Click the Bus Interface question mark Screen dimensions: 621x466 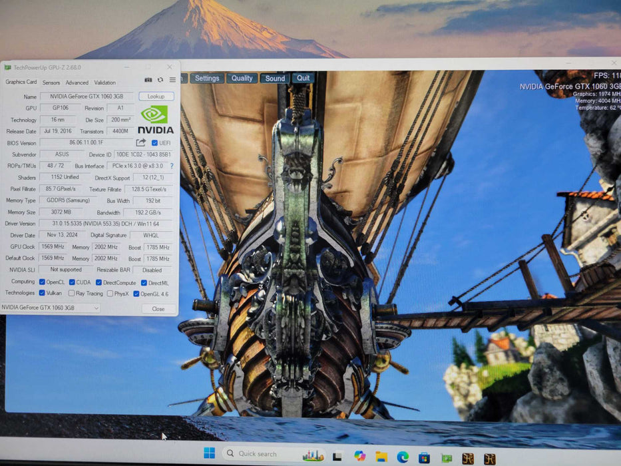(x=172, y=166)
